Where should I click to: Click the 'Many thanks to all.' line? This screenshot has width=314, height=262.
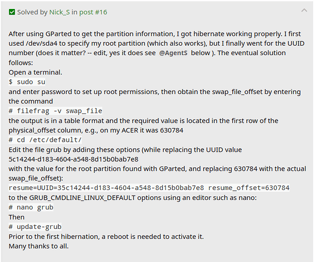coord(38,246)
